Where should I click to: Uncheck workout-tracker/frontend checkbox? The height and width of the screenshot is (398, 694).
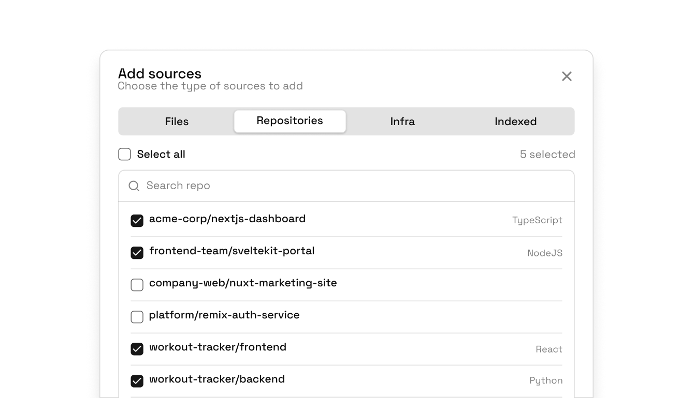[137, 349]
